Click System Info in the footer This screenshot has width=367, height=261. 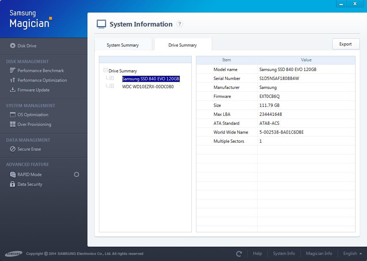pos(284,253)
